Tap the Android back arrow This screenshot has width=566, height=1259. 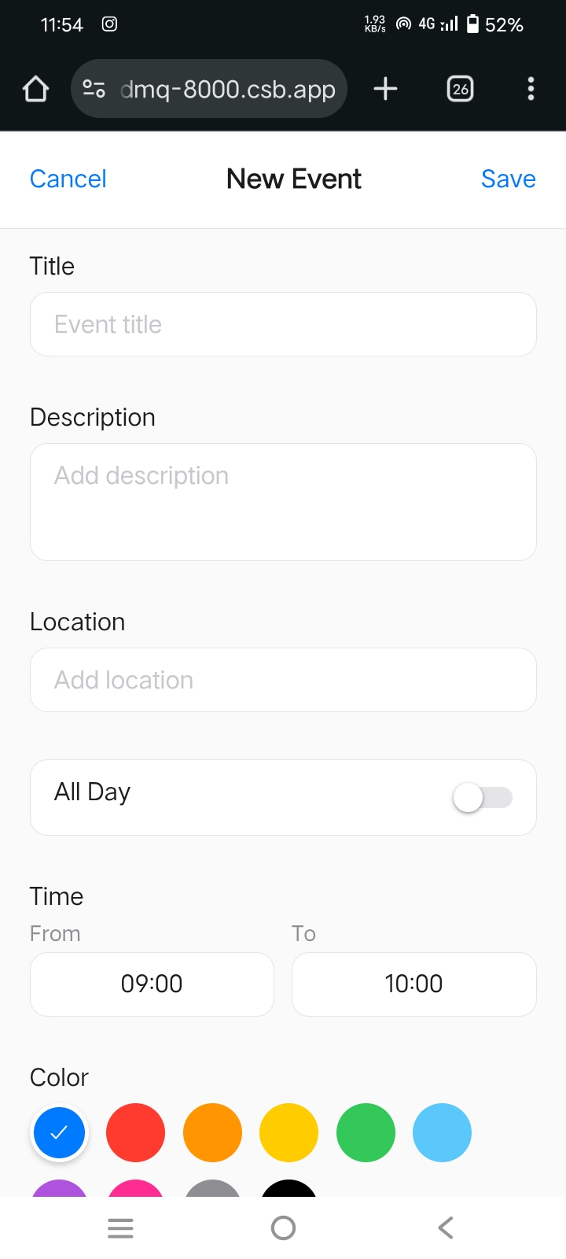[x=446, y=1228]
